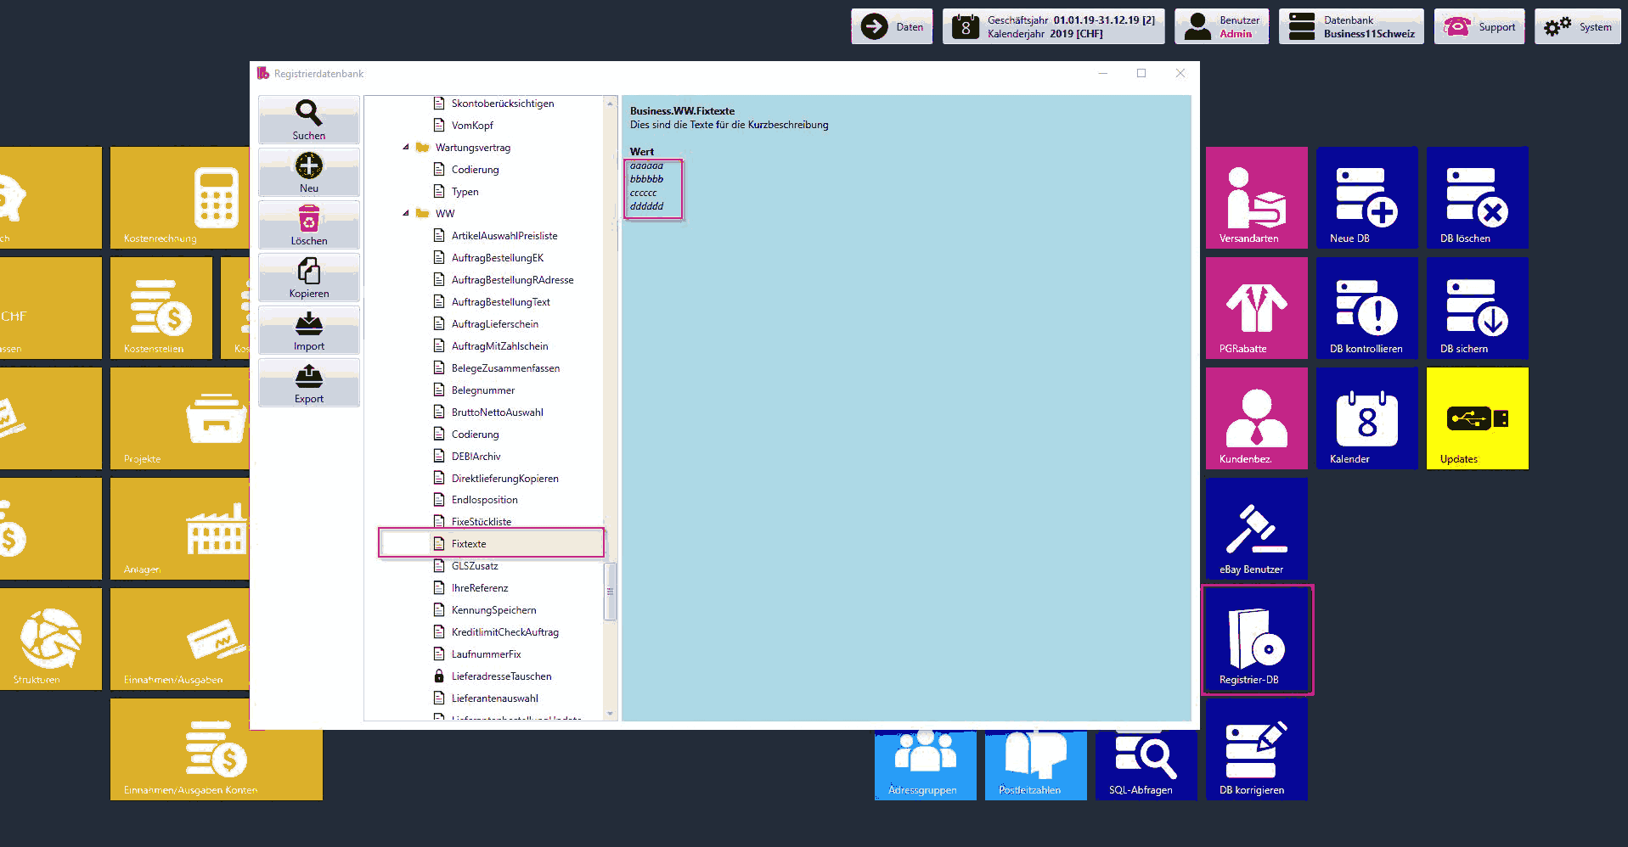
Task: Click the Benutzer Admin button
Action: 1221,27
